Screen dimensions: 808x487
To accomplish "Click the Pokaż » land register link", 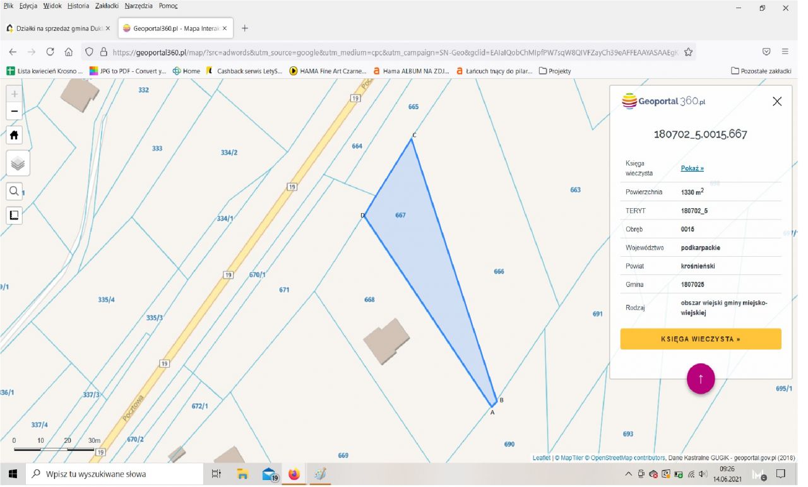I will pos(692,168).
